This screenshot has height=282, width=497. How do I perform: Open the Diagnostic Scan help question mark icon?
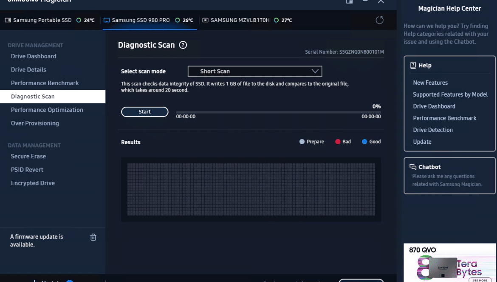click(x=183, y=45)
